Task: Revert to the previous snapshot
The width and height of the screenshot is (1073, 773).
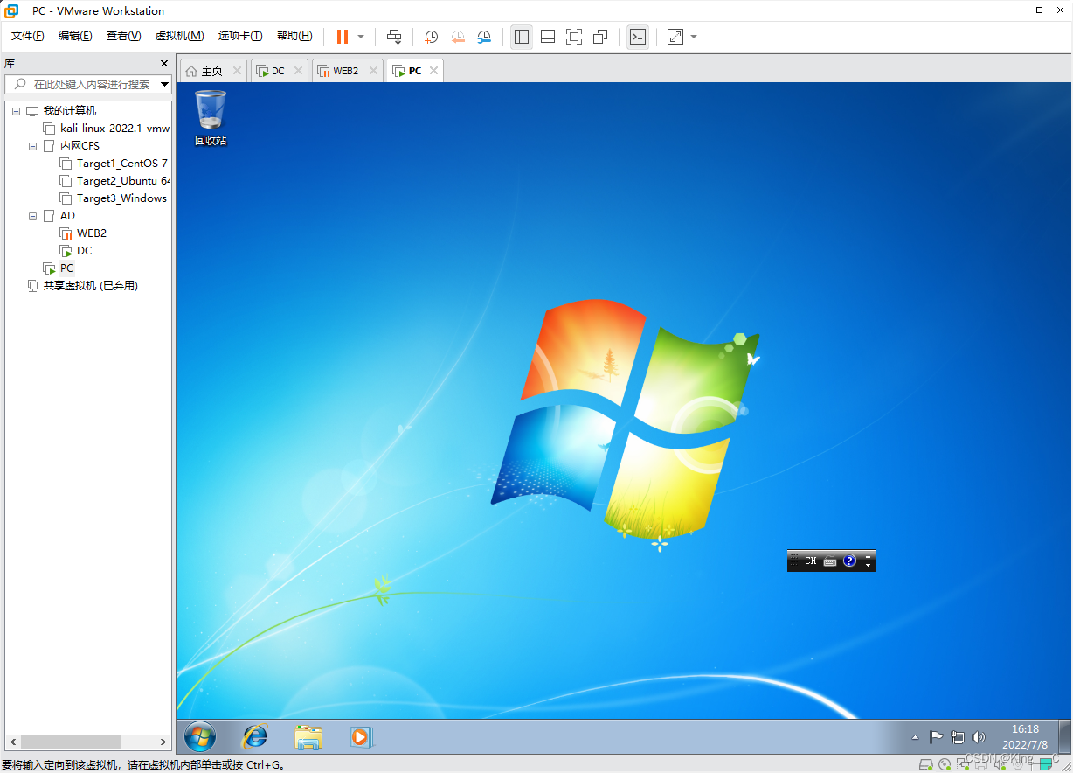Action: pyautogui.click(x=458, y=37)
